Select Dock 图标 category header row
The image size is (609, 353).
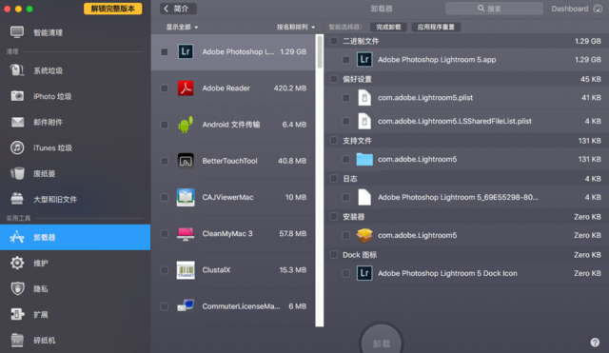click(466, 254)
